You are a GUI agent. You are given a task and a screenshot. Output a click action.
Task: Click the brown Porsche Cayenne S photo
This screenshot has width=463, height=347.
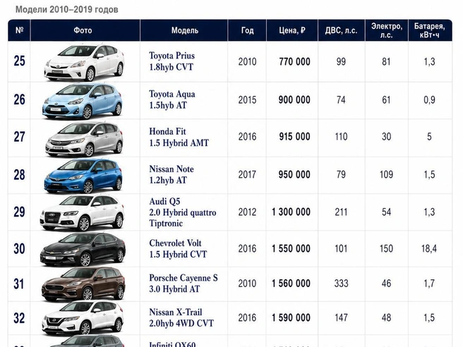(83, 284)
